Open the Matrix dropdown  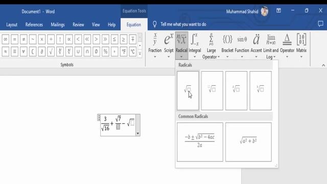click(x=301, y=45)
